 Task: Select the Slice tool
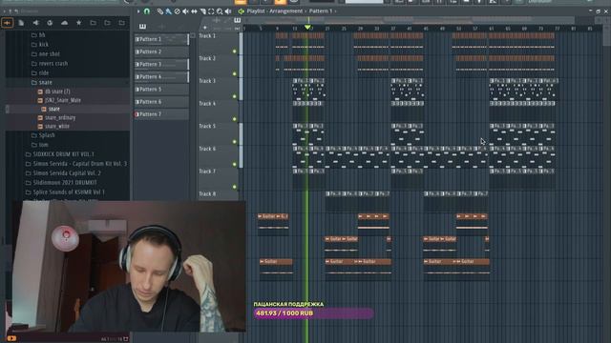coord(202,11)
